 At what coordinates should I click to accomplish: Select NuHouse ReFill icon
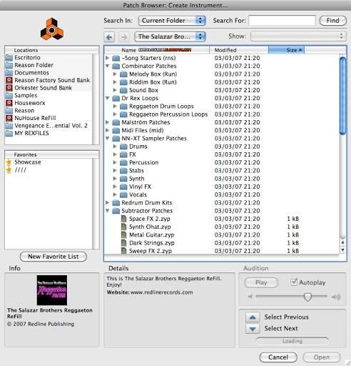(x=9, y=118)
